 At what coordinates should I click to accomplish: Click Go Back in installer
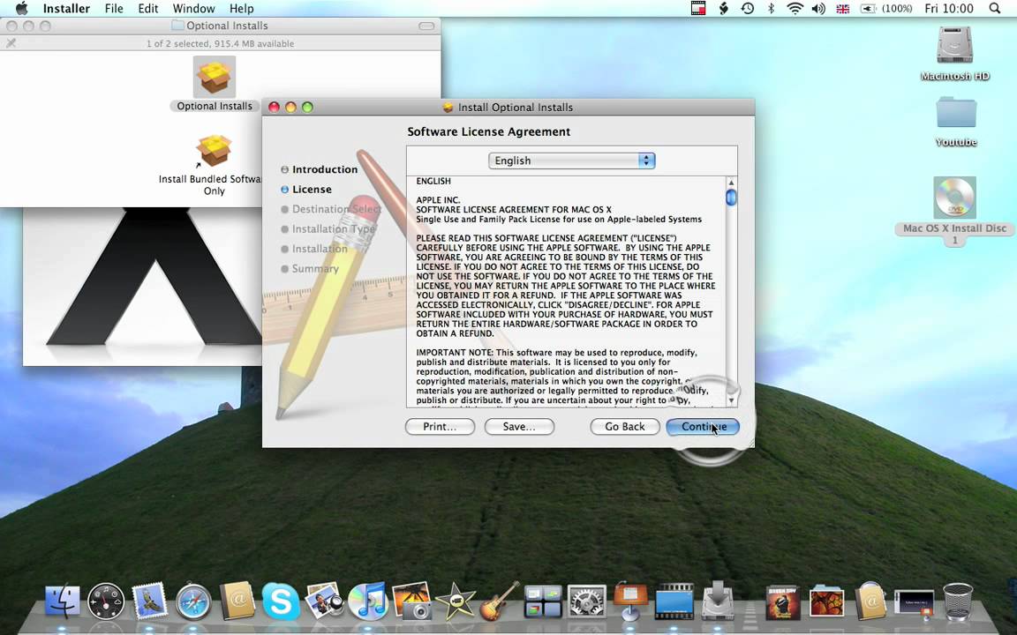[625, 426]
